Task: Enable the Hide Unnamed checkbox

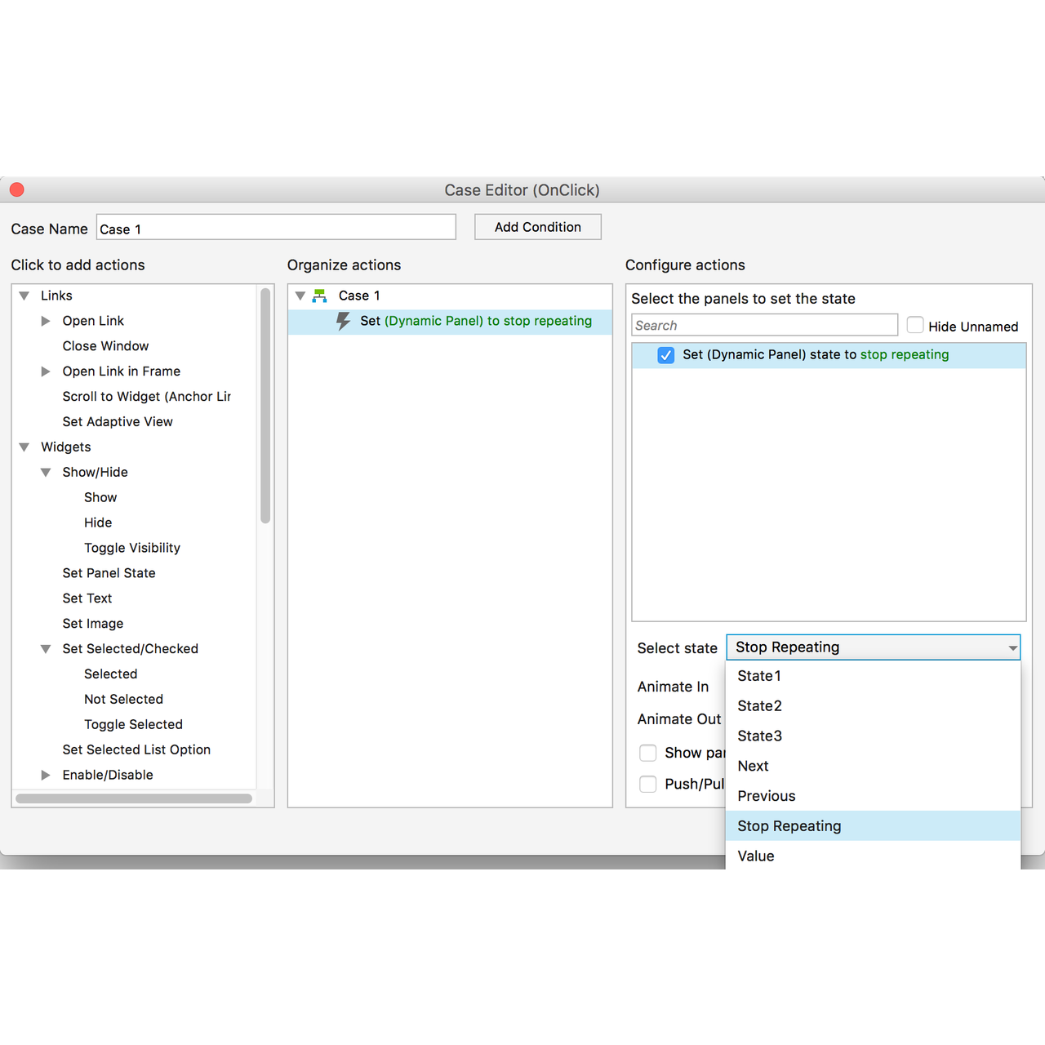Action: point(915,324)
